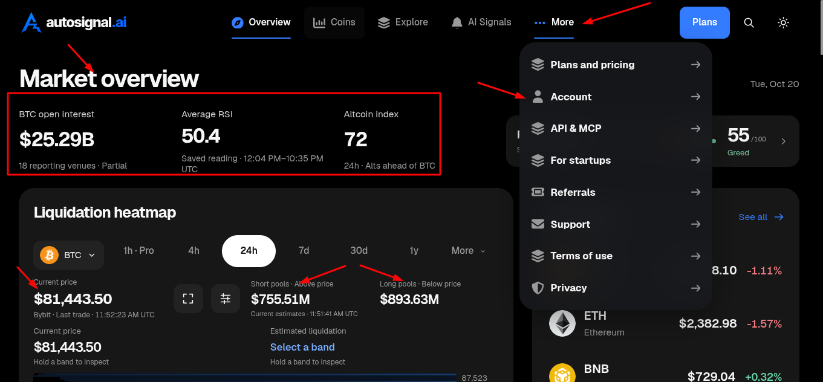823x382 pixels.
Task: Select the 1y timeframe
Action: 414,250
